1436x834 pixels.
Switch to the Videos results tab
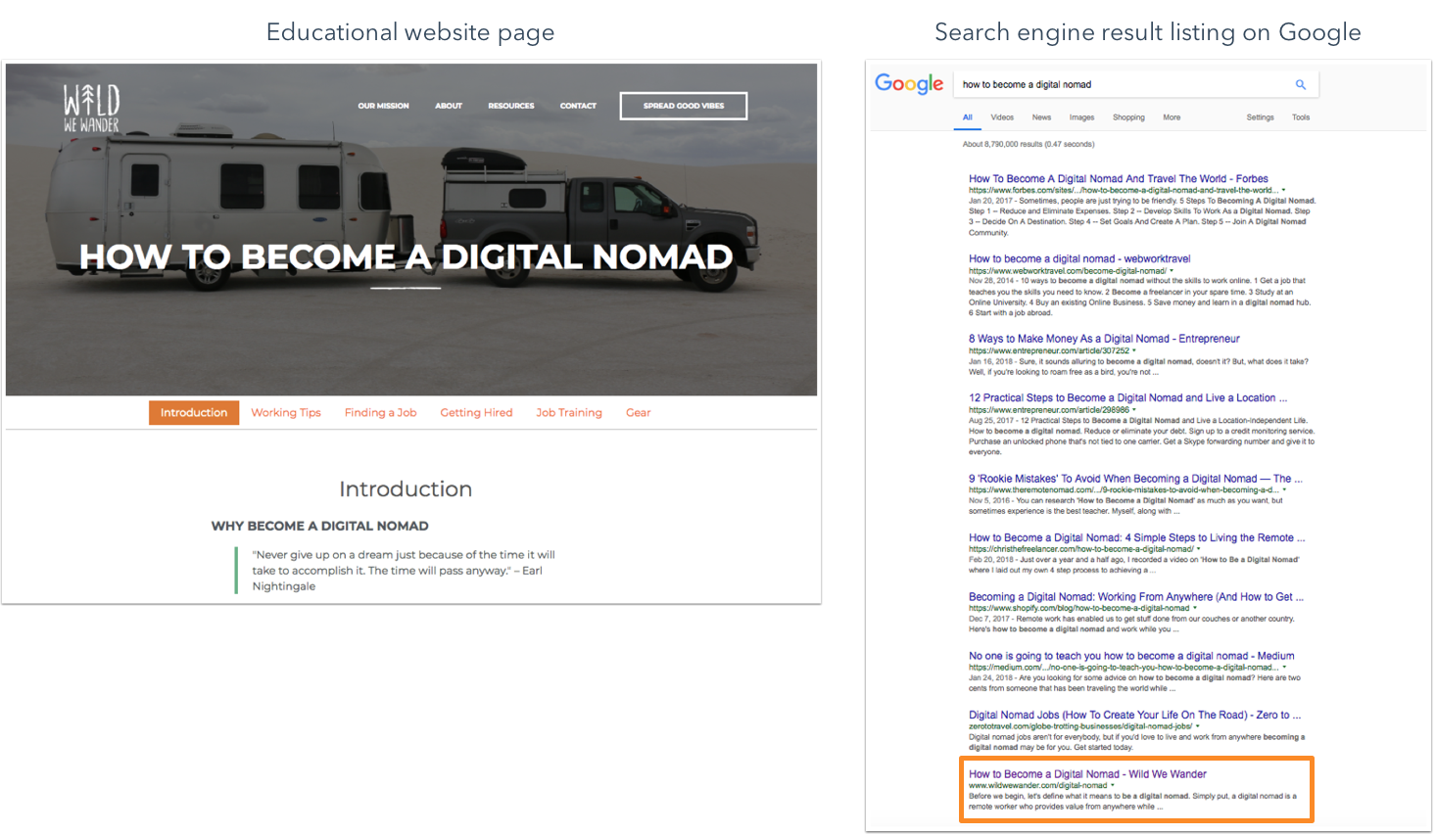pyautogui.click(x=1002, y=117)
